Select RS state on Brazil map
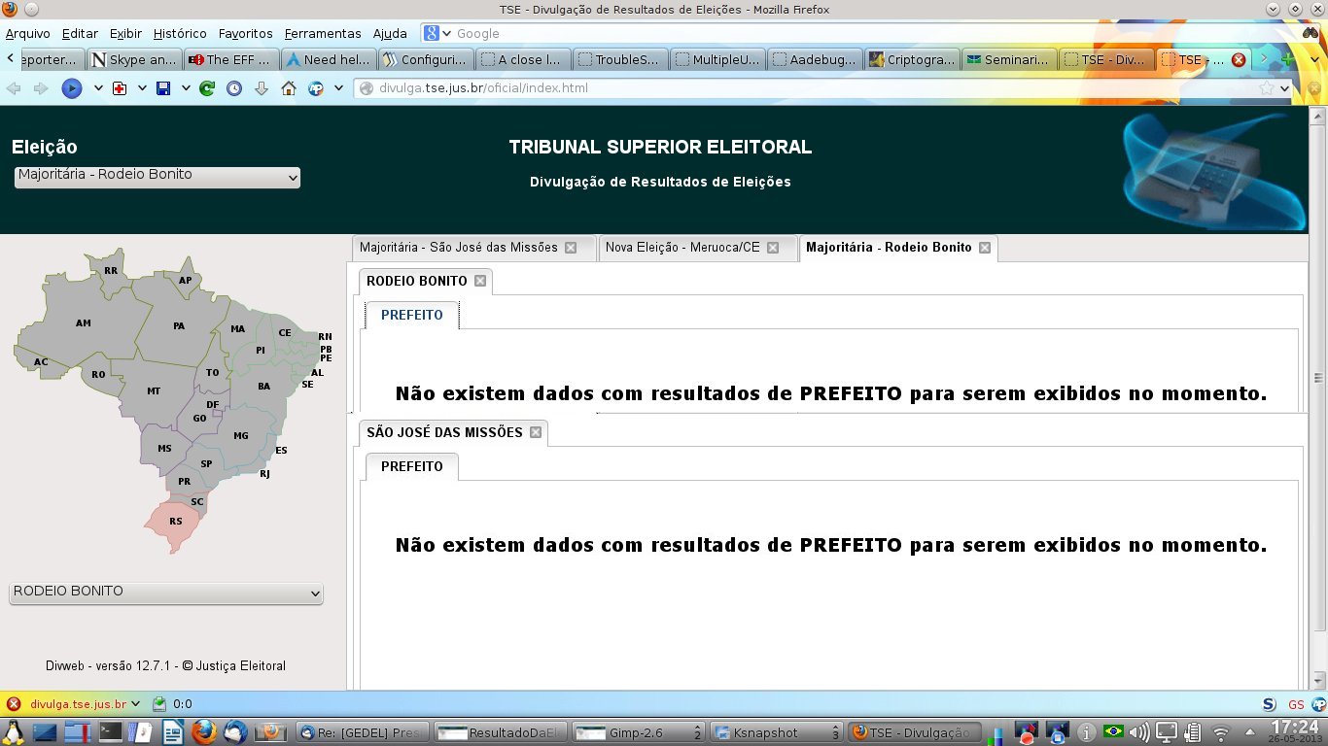 pos(175,522)
